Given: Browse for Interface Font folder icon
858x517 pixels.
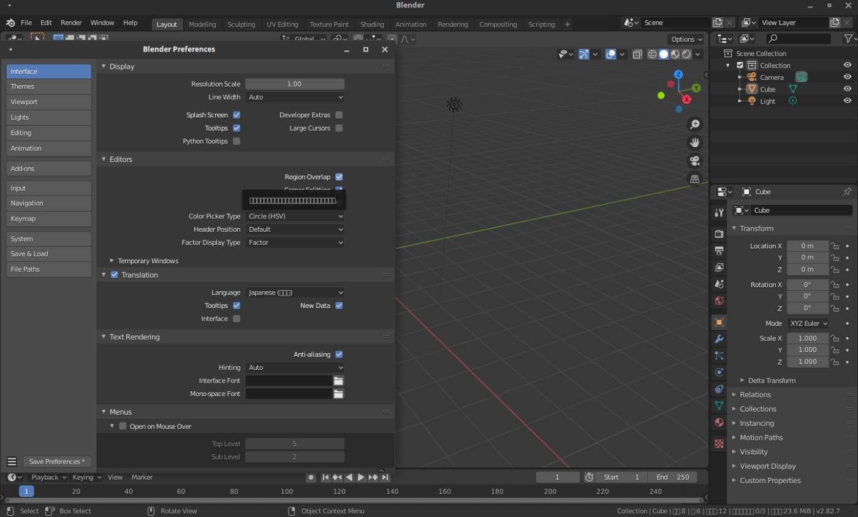Looking at the screenshot, I should pyautogui.click(x=338, y=381).
